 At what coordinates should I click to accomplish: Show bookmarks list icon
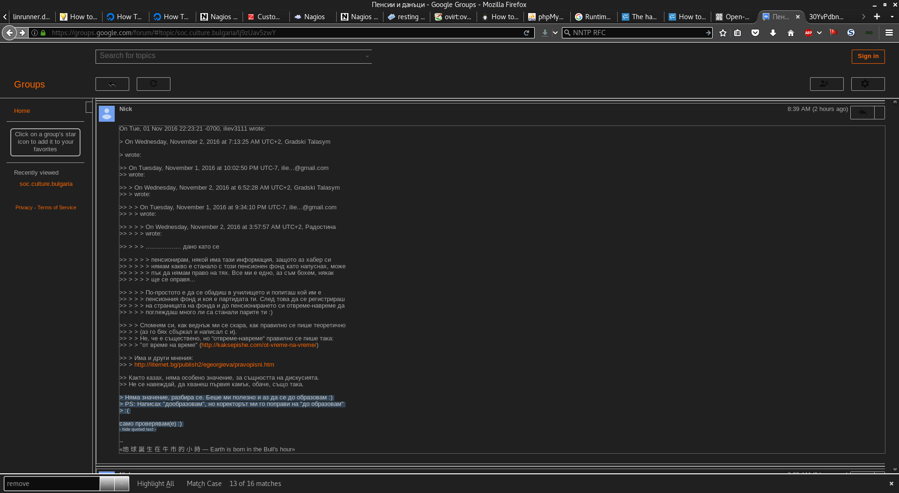pos(737,33)
